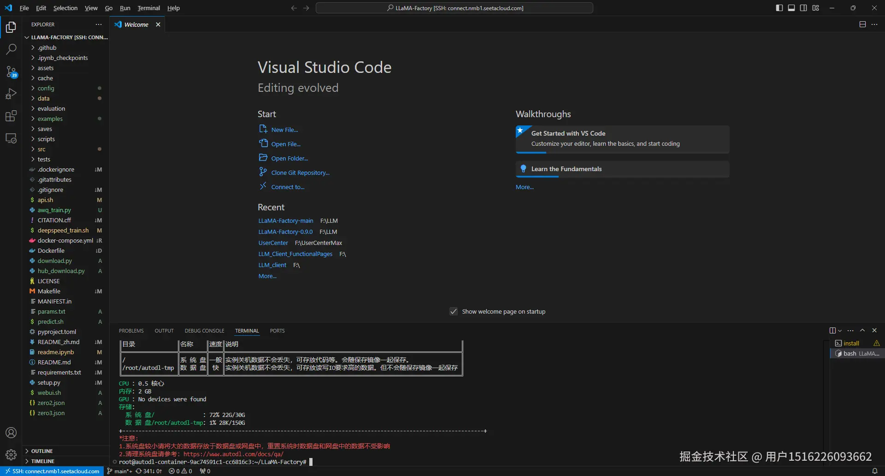The height and width of the screenshot is (476, 885).
Task: Open the Source Control view
Action: 11,71
